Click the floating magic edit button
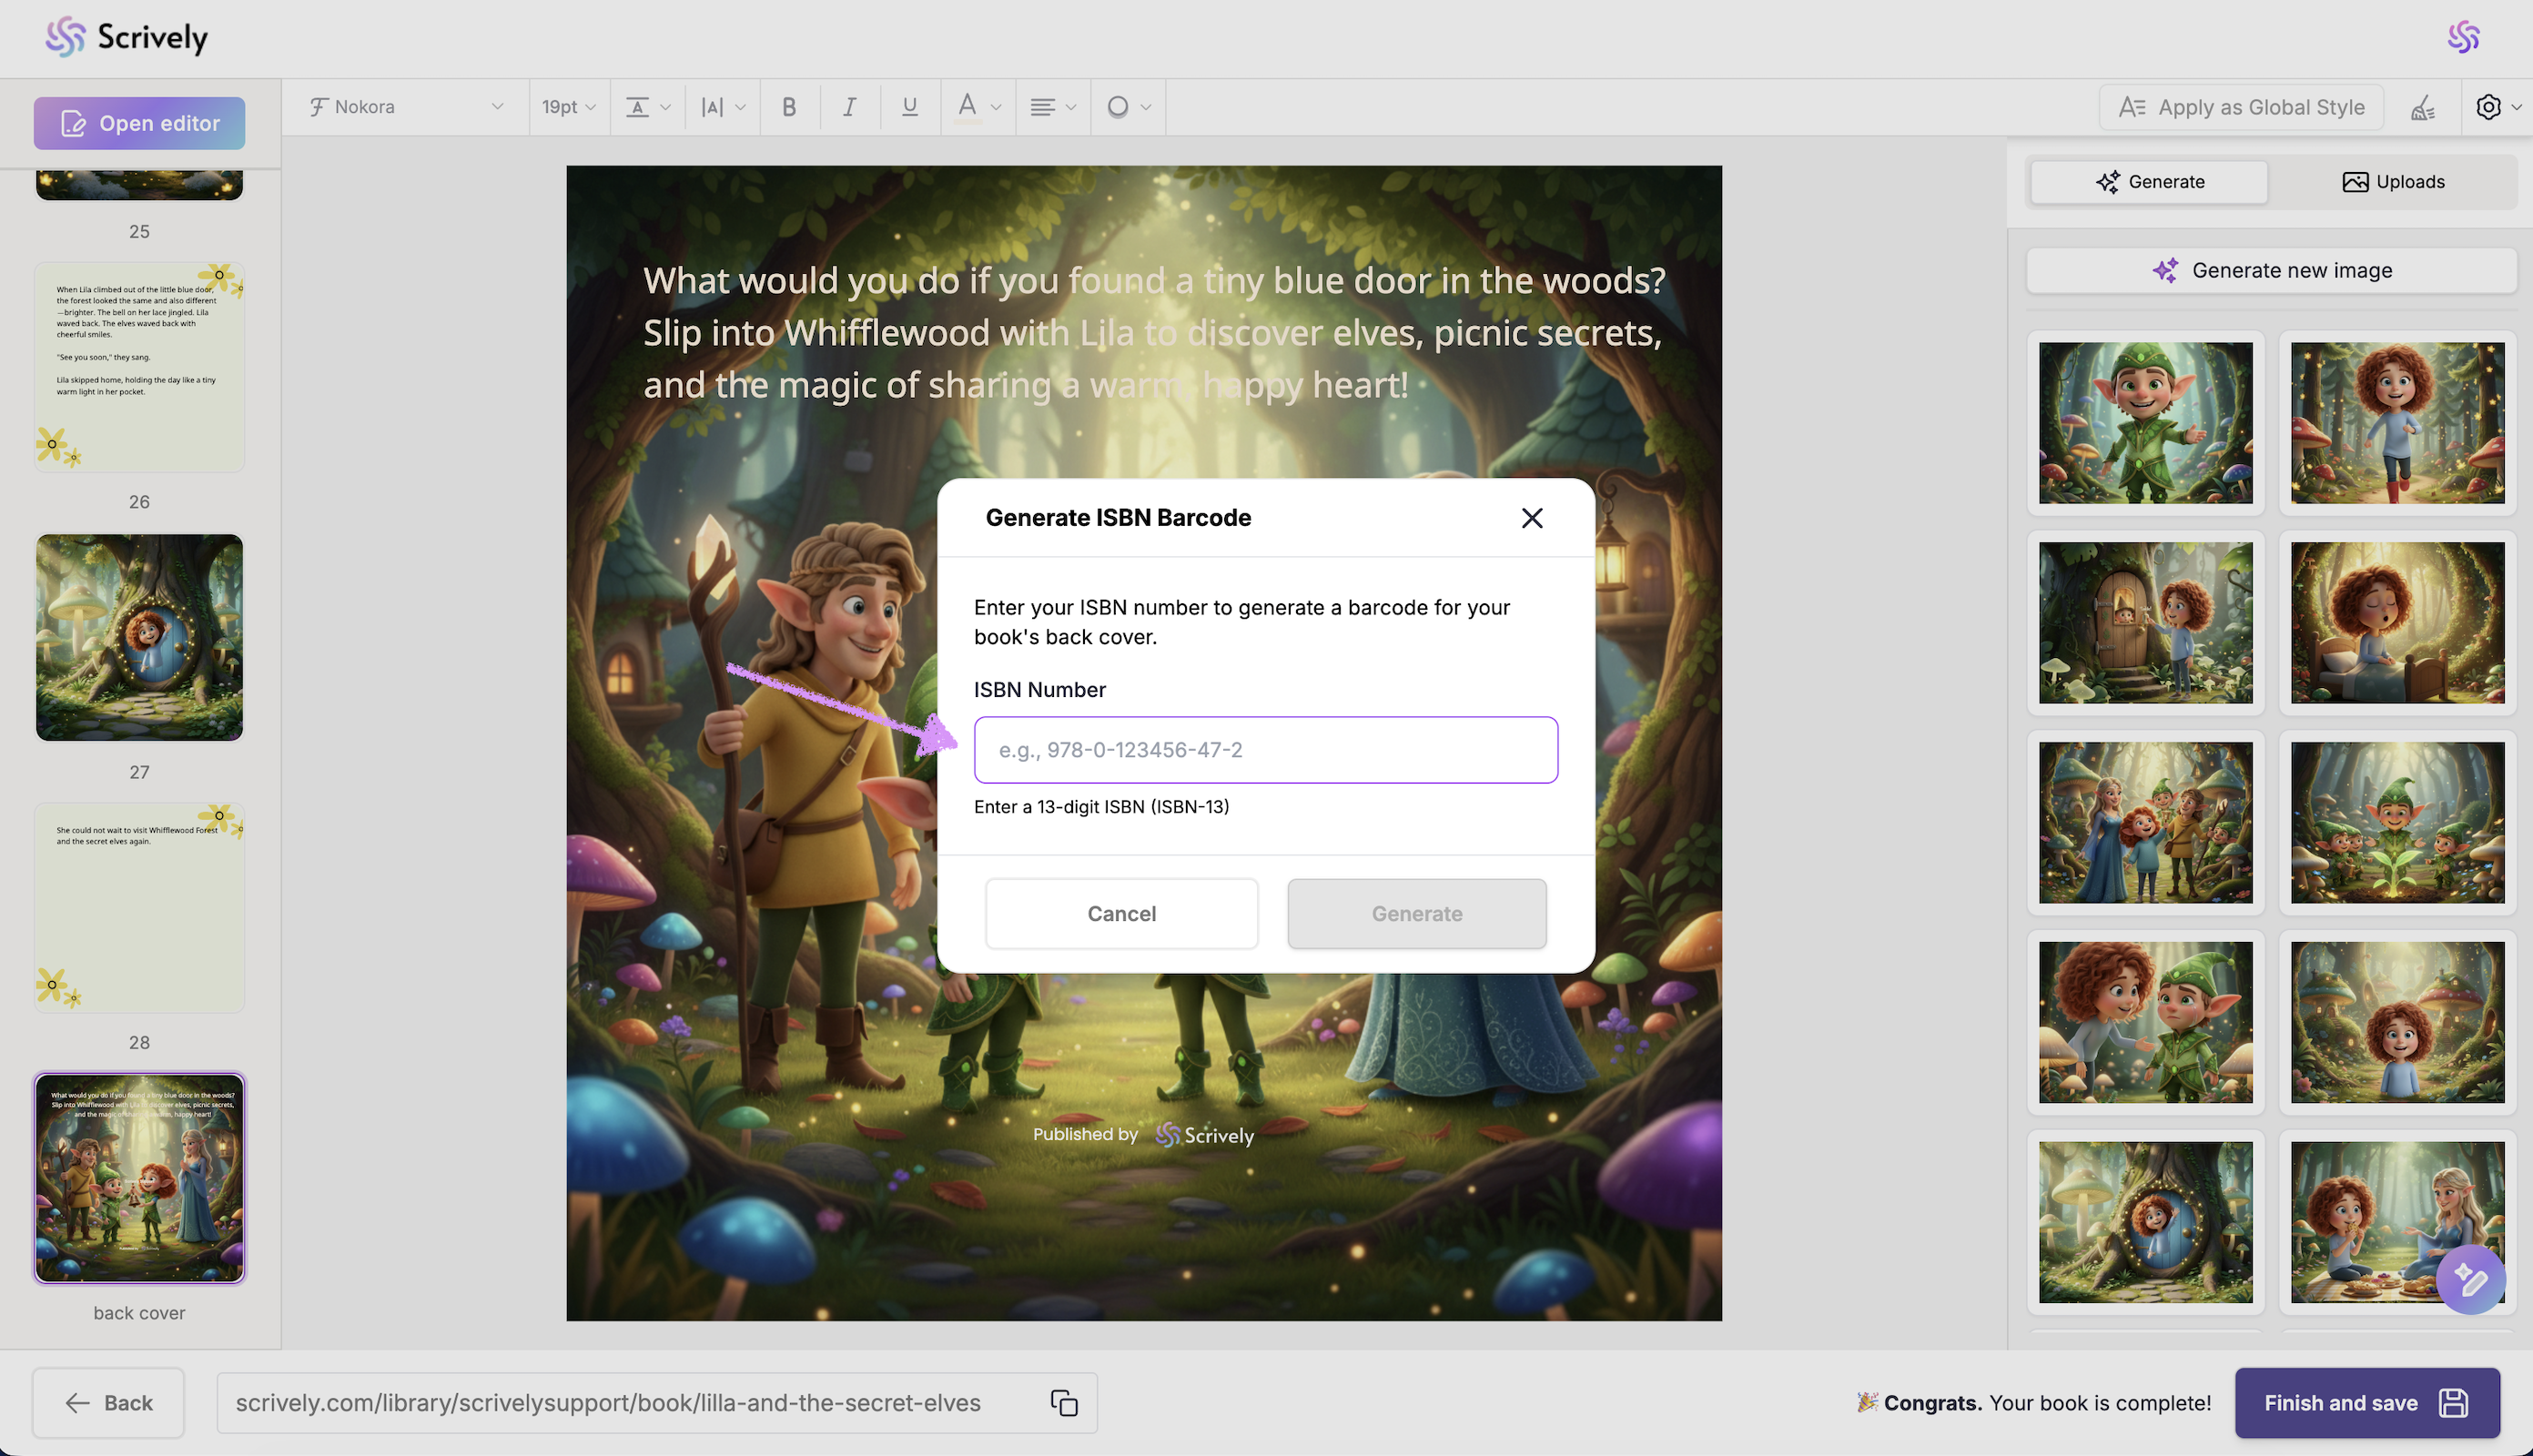 point(2469,1279)
